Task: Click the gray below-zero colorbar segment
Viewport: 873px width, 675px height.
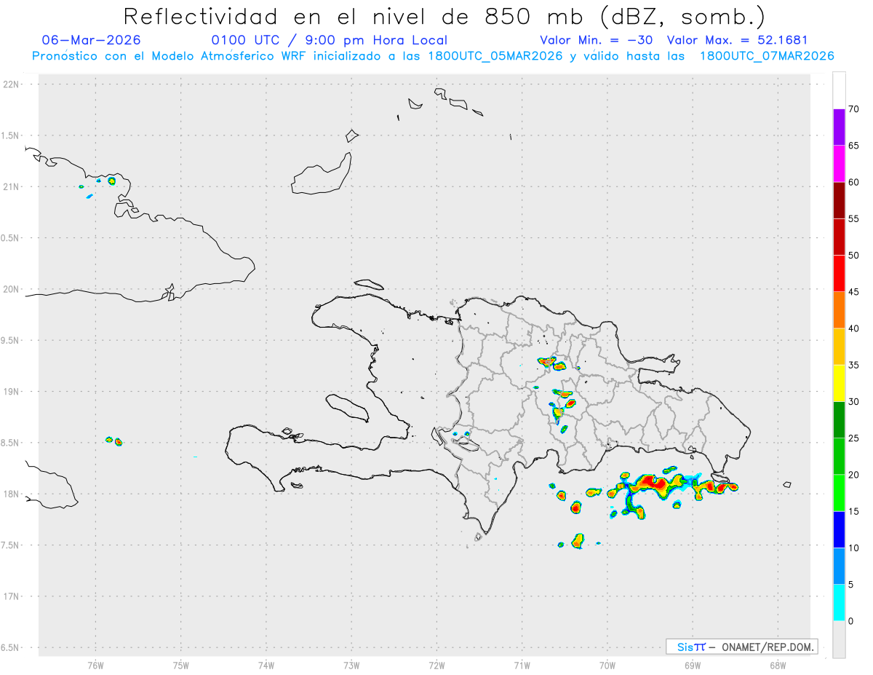Action: coord(839,639)
